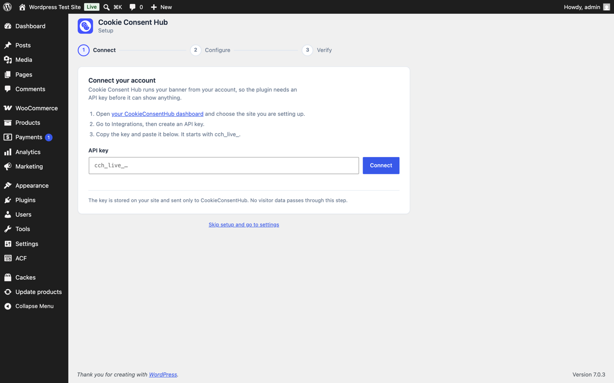Click the WordPress footer link
The image size is (614, 383).
pyautogui.click(x=163, y=374)
